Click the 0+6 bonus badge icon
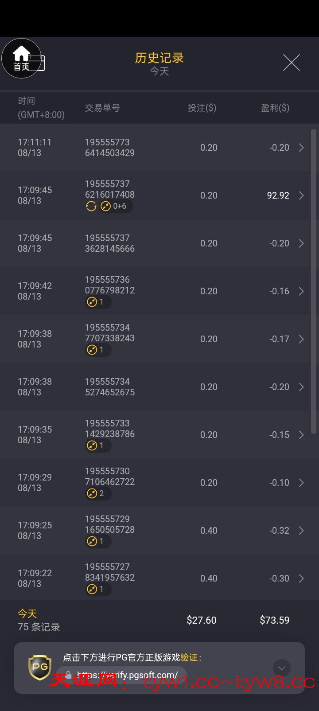The width and height of the screenshot is (319, 711). (x=105, y=206)
